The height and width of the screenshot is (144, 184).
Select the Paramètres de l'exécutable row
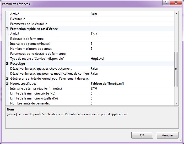coord(91,24)
